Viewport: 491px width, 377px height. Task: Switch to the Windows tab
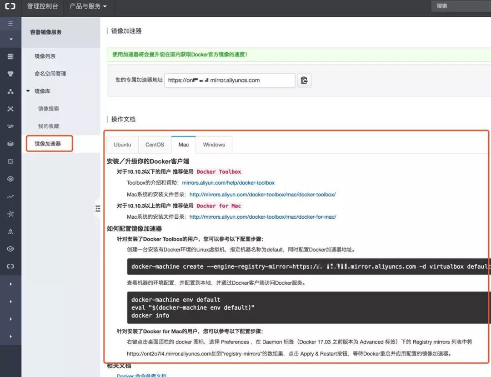pyautogui.click(x=214, y=145)
